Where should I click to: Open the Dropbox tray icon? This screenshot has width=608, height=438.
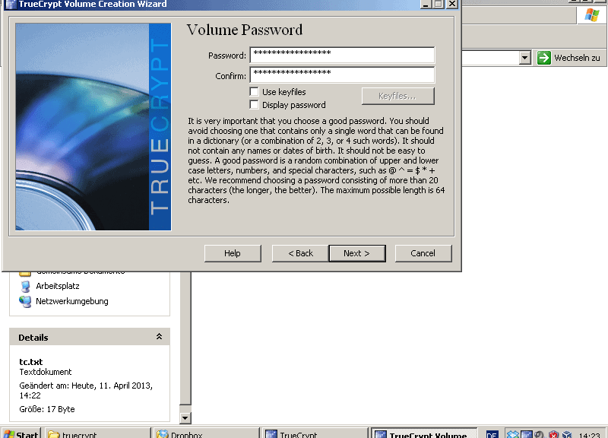point(512,434)
